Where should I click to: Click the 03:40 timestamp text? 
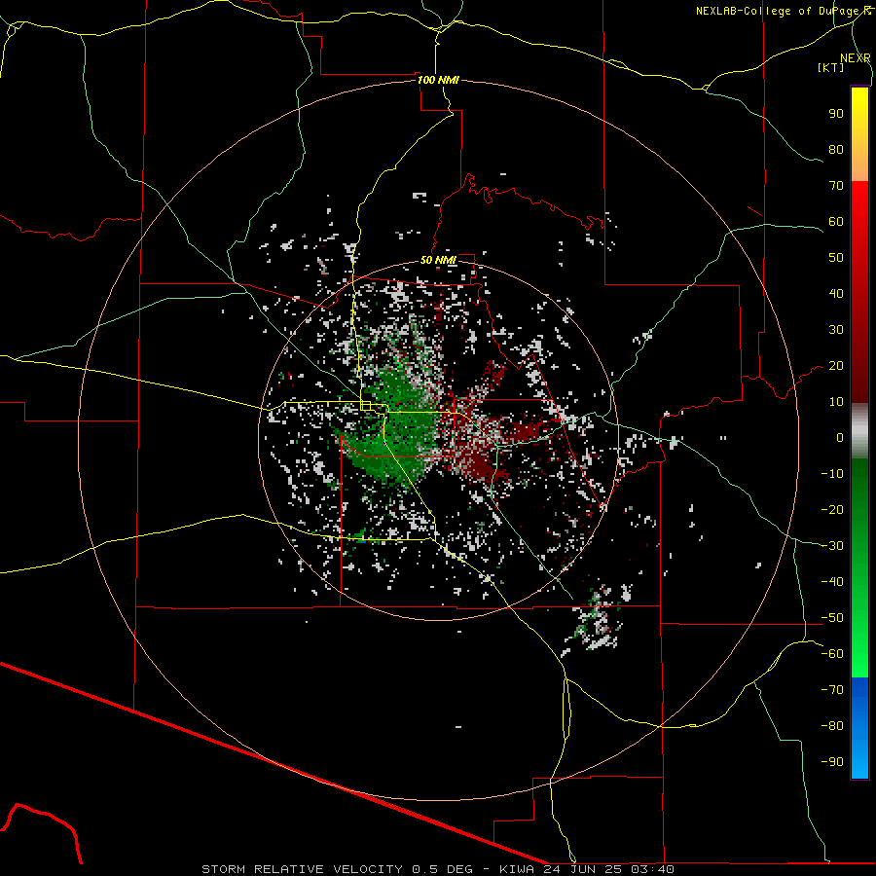tap(652, 869)
